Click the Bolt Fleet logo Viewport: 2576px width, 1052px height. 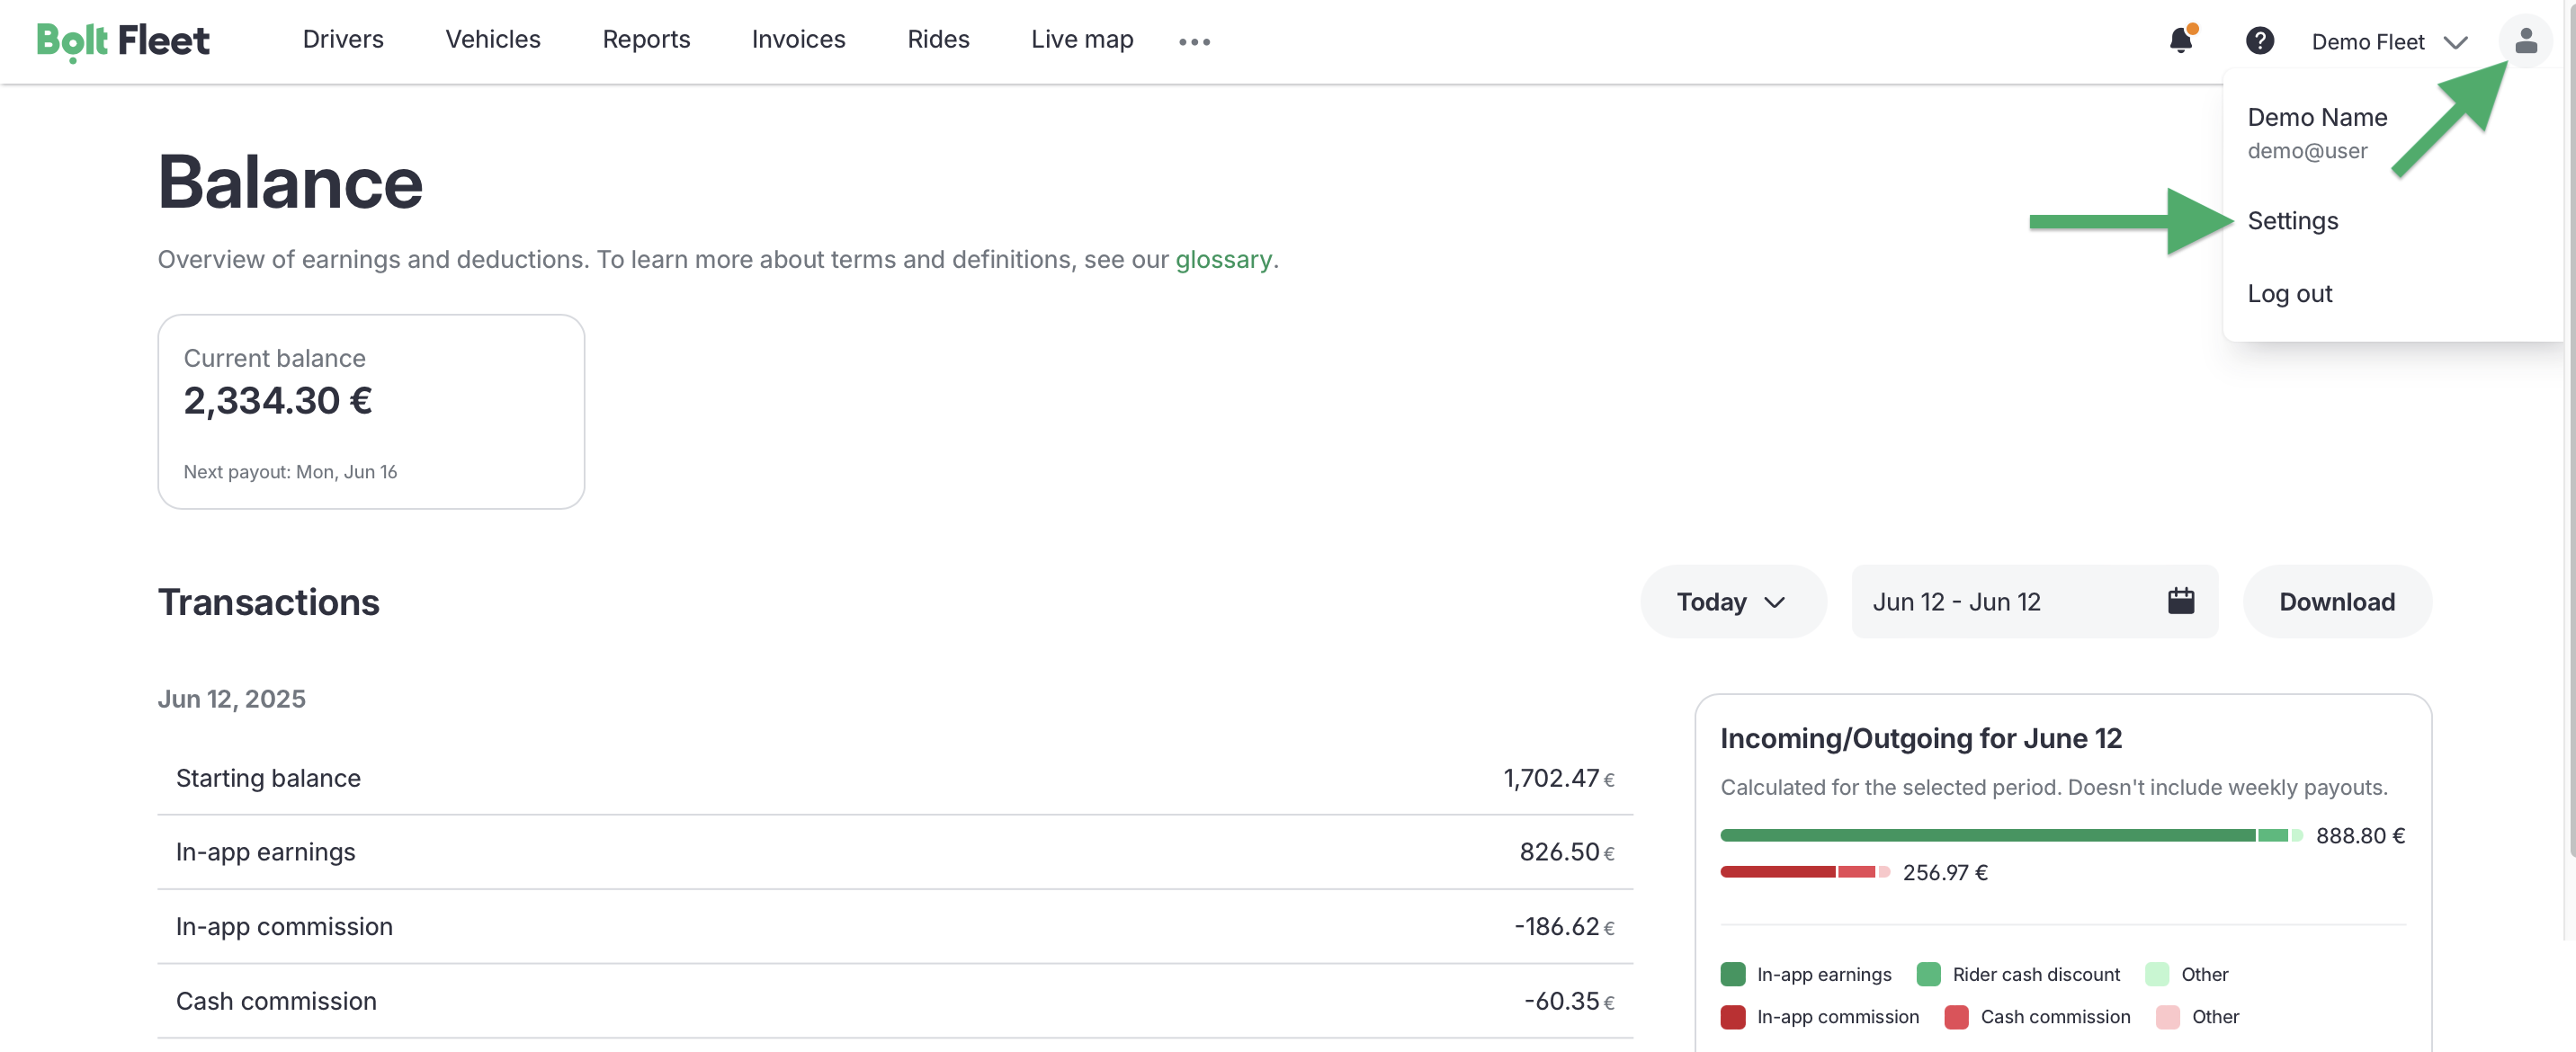[123, 41]
